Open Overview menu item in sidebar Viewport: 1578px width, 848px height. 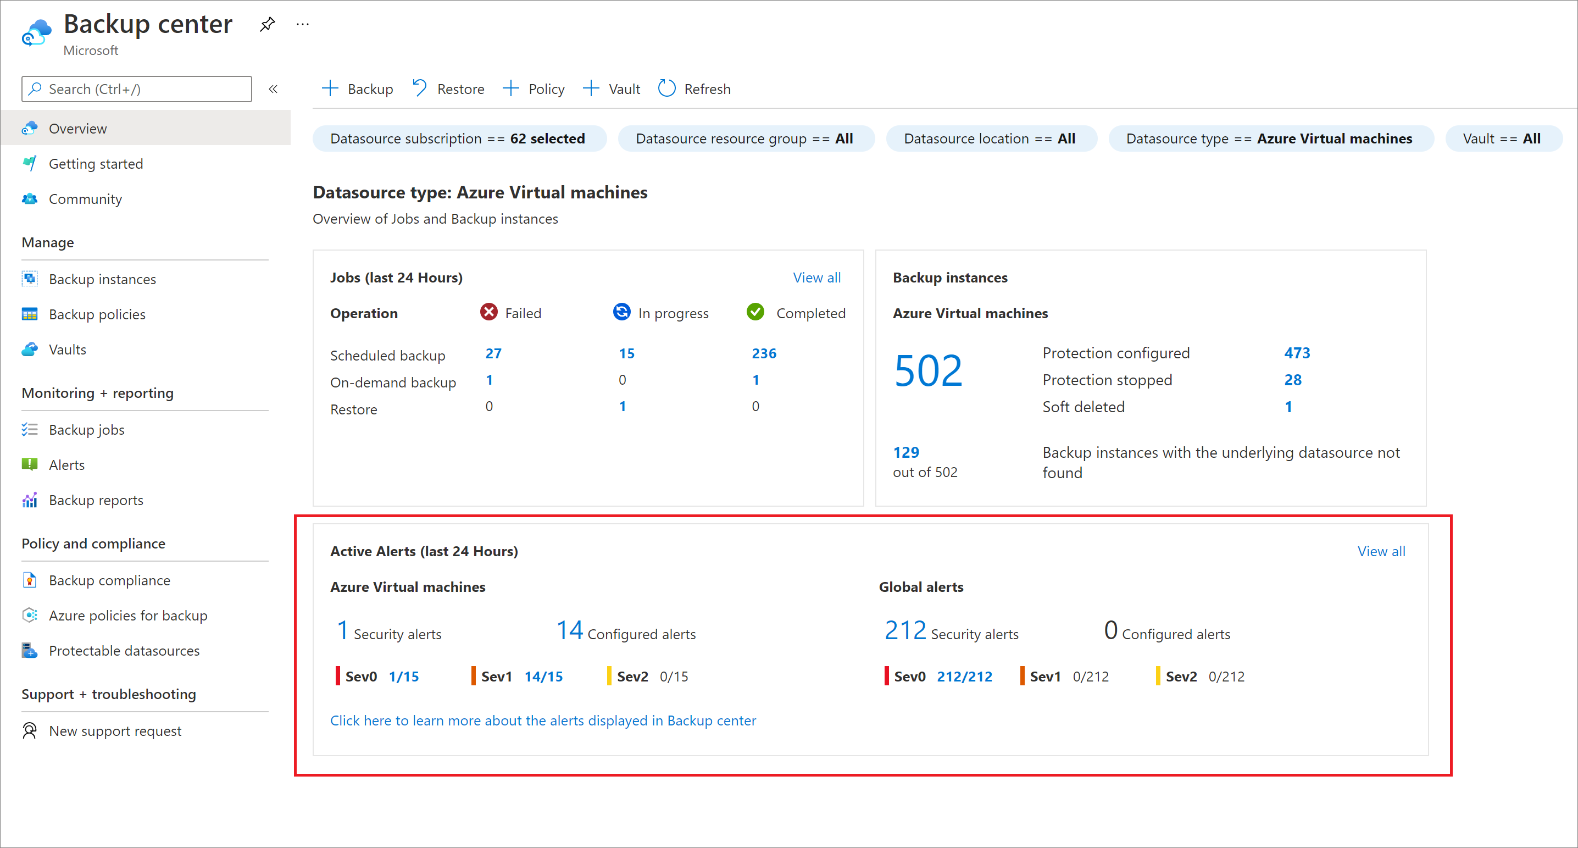tap(78, 129)
